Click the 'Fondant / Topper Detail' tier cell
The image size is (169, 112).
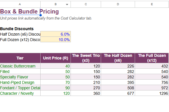tap(20, 88)
